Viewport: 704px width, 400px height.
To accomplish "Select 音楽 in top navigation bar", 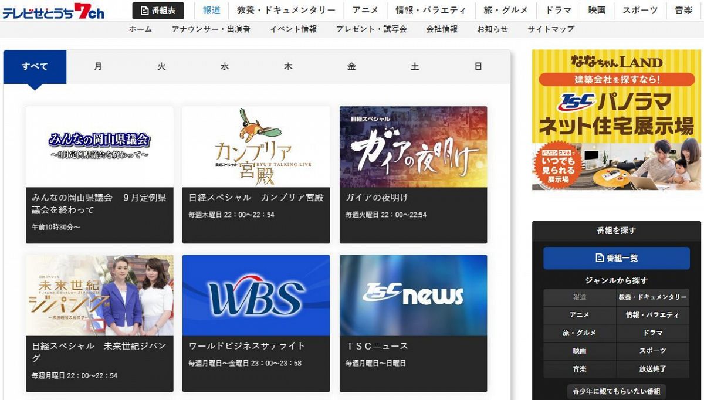I will click(683, 11).
